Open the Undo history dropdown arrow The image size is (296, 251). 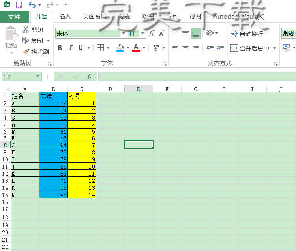click(x=39, y=5)
